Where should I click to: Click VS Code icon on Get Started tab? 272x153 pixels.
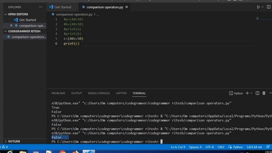[x=51, y=7]
